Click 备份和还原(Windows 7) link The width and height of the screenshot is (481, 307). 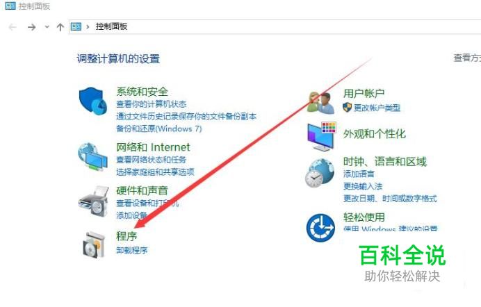point(159,128)
